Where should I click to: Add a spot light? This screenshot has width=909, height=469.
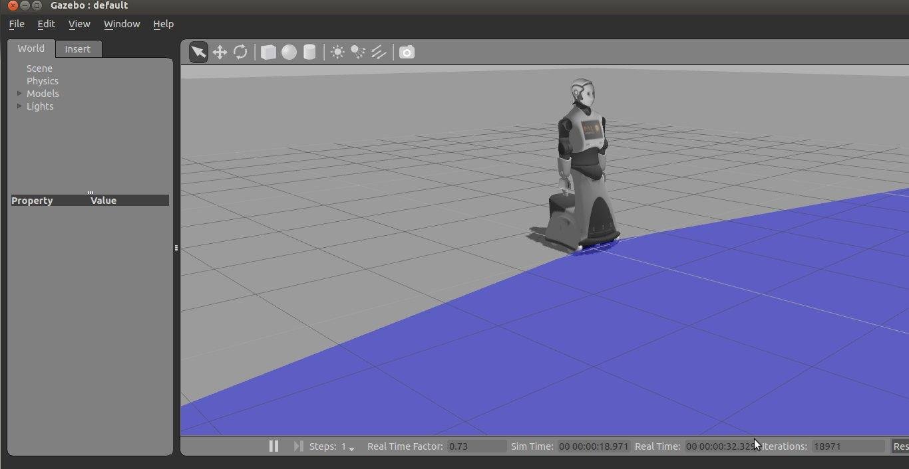point(358,52)
